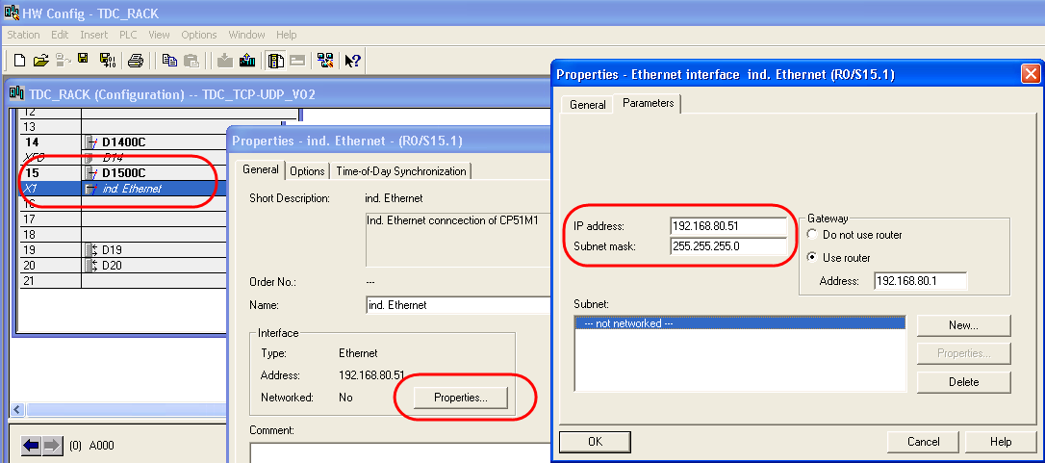Click the context Help arrow-question icon
The height and width of the screenshot is (463, 1045).
pyautogui.click(x=352, y=61)
